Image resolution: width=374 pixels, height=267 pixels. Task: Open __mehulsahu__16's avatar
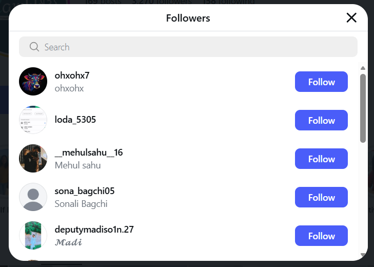[x=33, y=159]
